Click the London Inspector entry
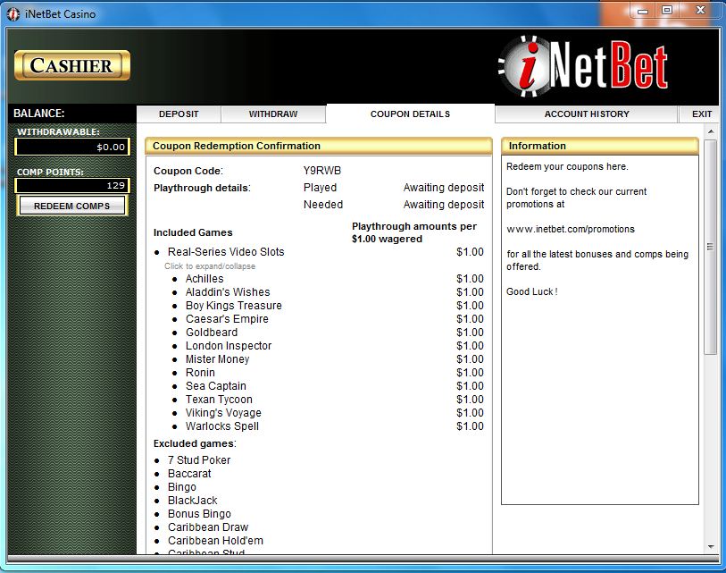This screenshot has height=573, width=726. pyautogui.click(x=229, y=346)
